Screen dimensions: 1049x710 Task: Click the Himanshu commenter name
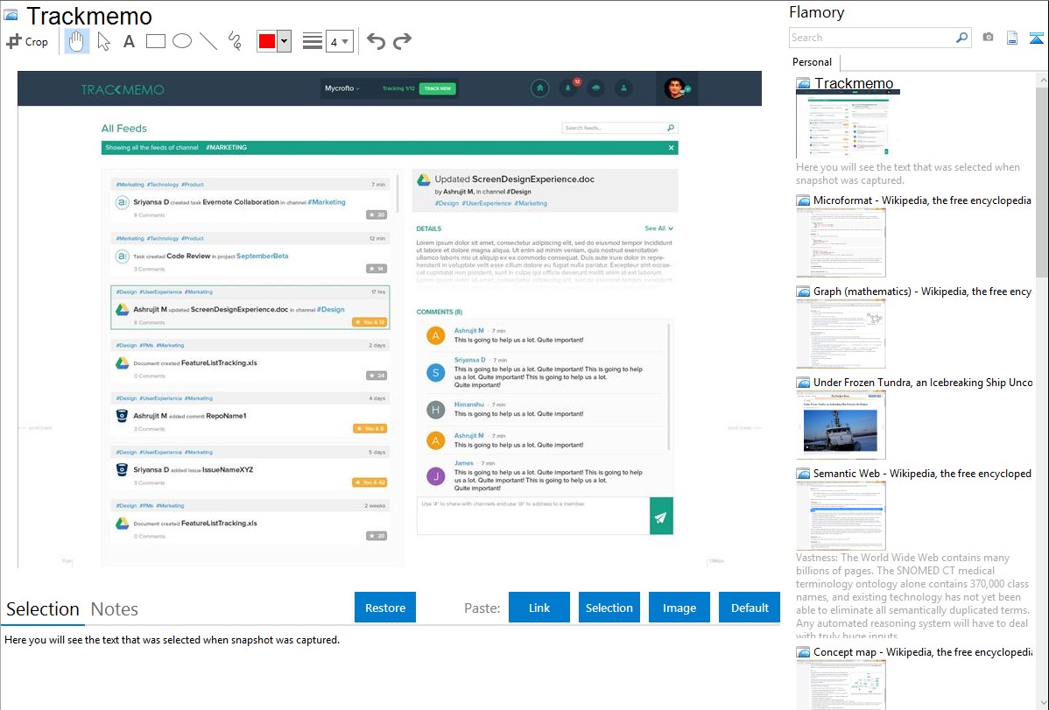[469, 404]
